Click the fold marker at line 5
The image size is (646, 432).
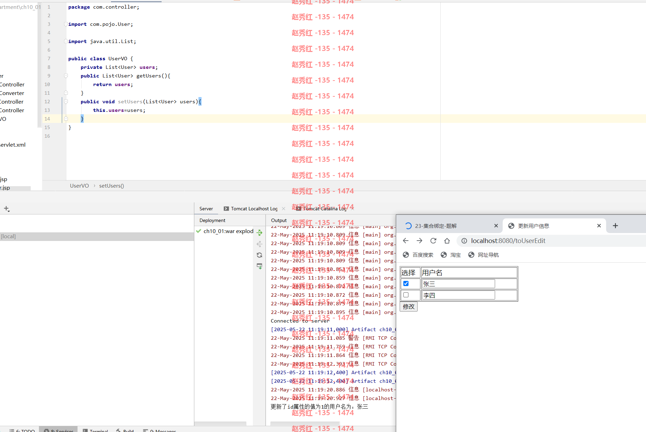tap(65, 41)
